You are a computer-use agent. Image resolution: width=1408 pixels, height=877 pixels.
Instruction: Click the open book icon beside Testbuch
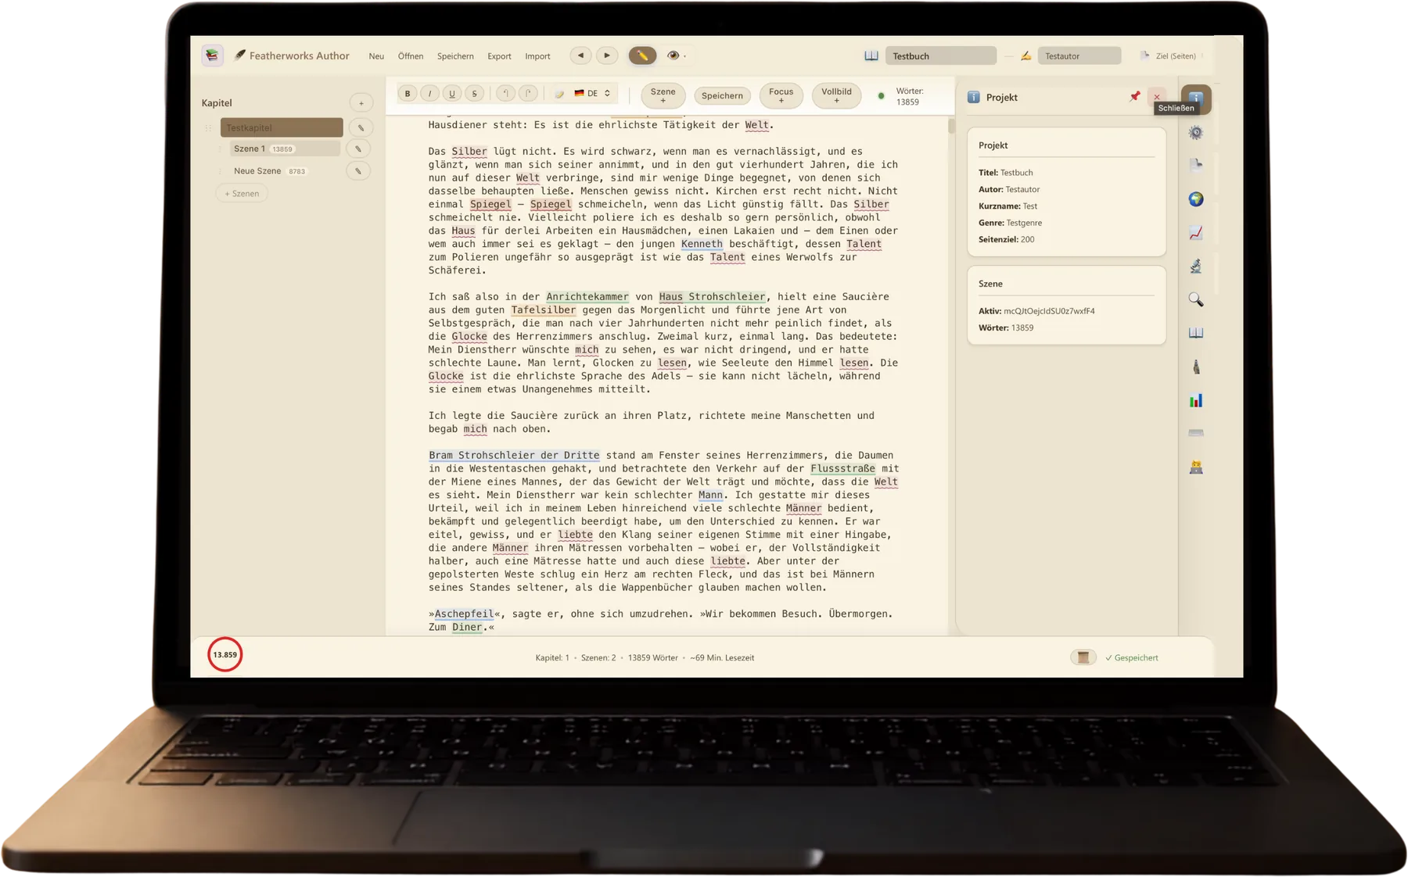click(x=871, y=56)
